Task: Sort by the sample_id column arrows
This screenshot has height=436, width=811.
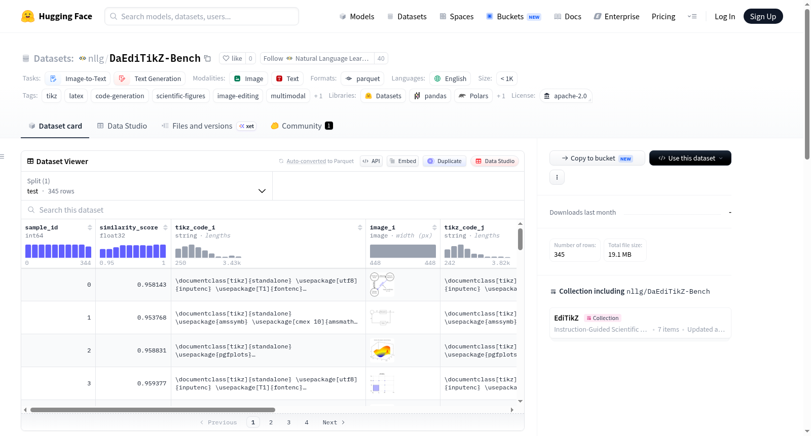Action: point(90,227)
